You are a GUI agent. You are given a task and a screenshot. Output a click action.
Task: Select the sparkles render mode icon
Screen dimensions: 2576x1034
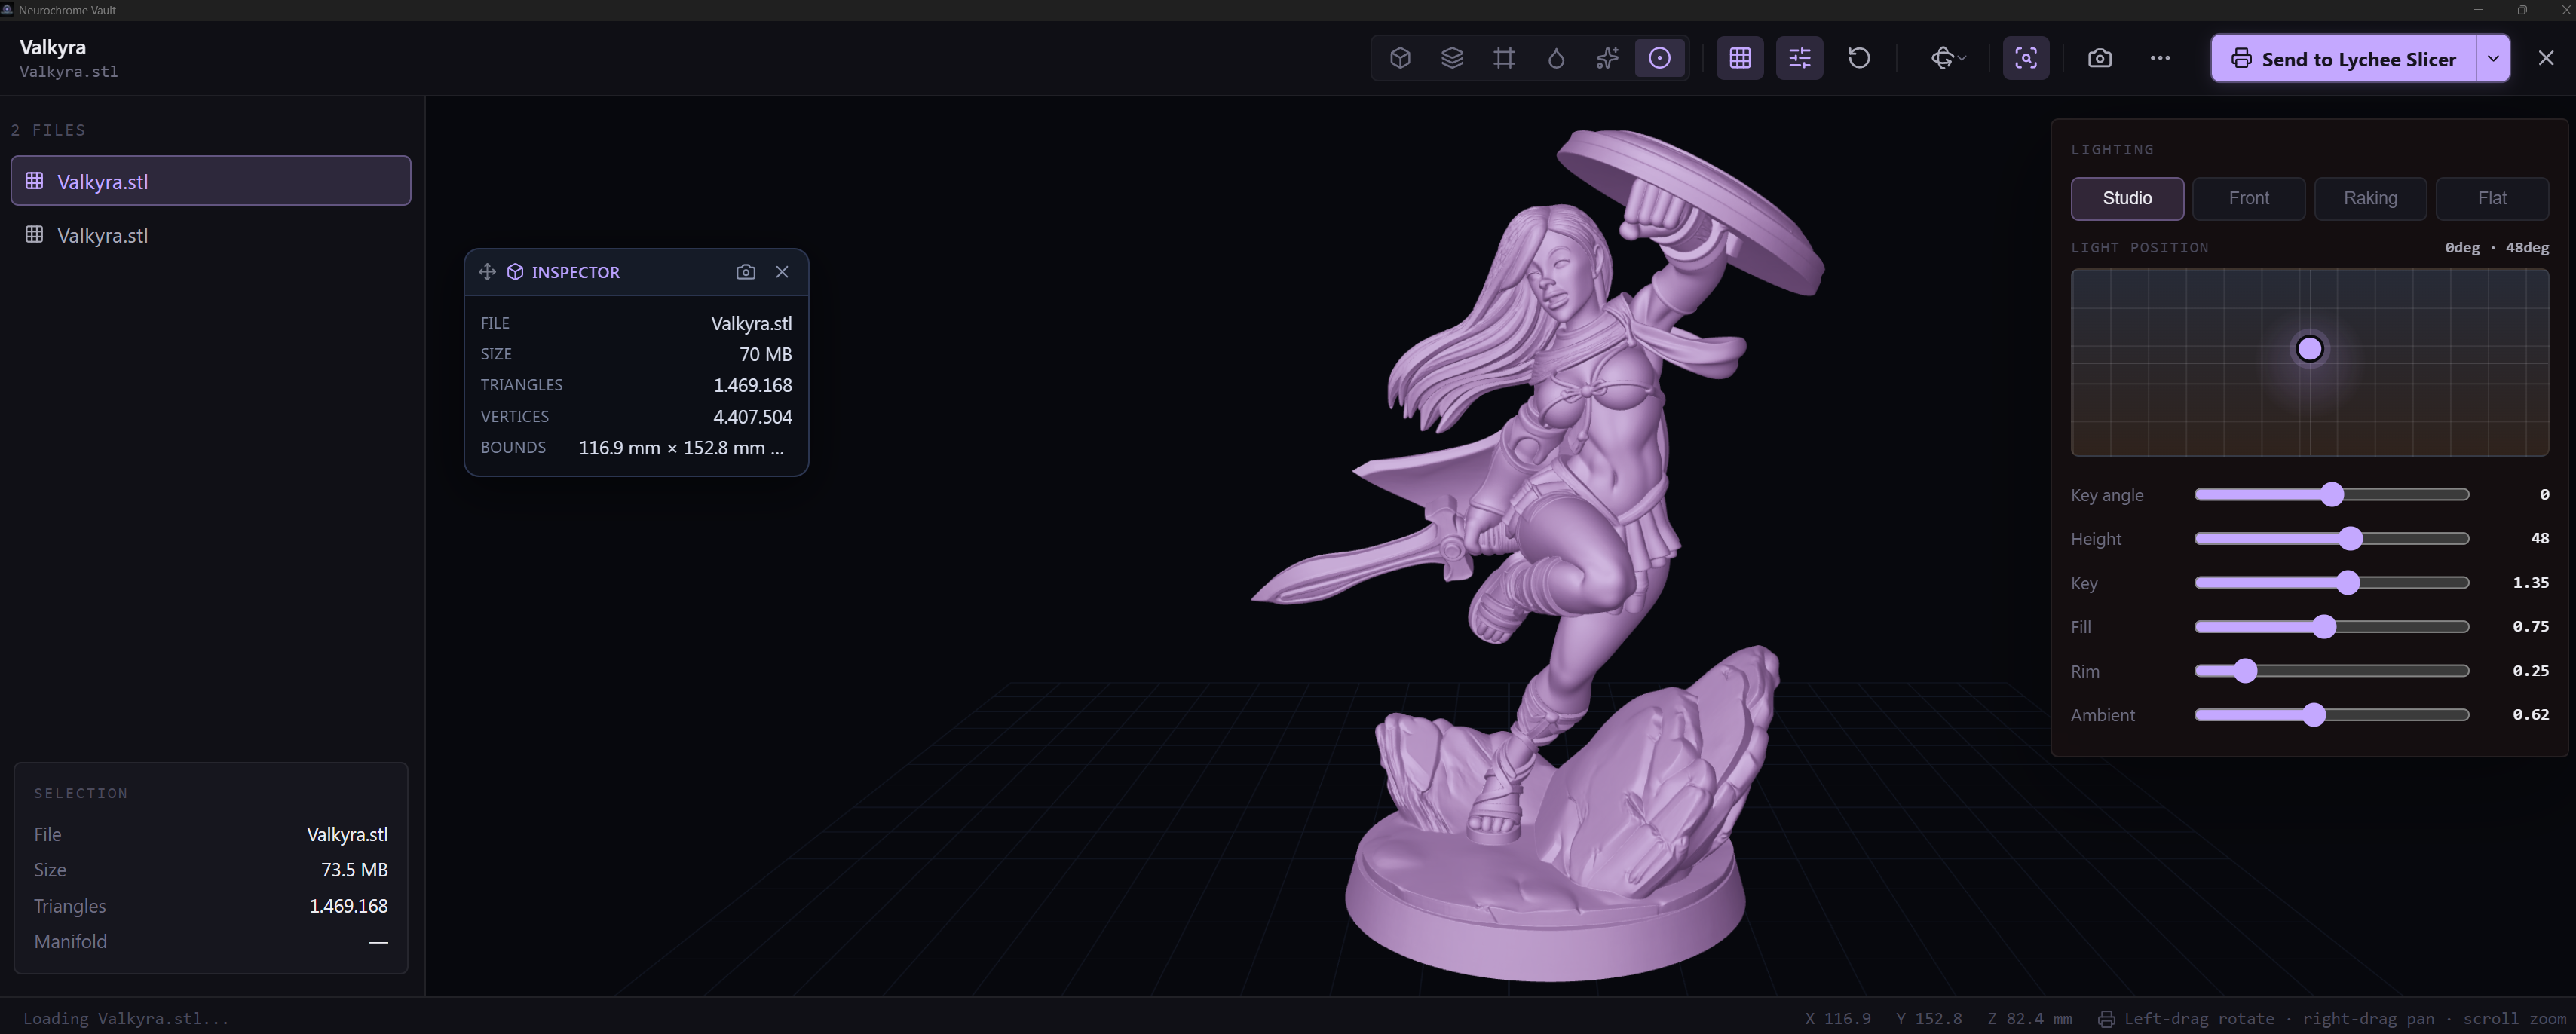[1607, 58]
